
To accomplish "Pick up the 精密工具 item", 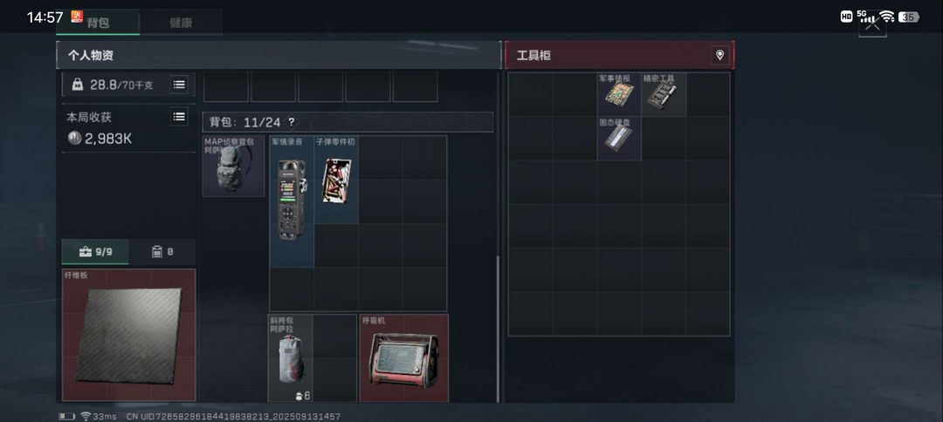I will point(664,94).
